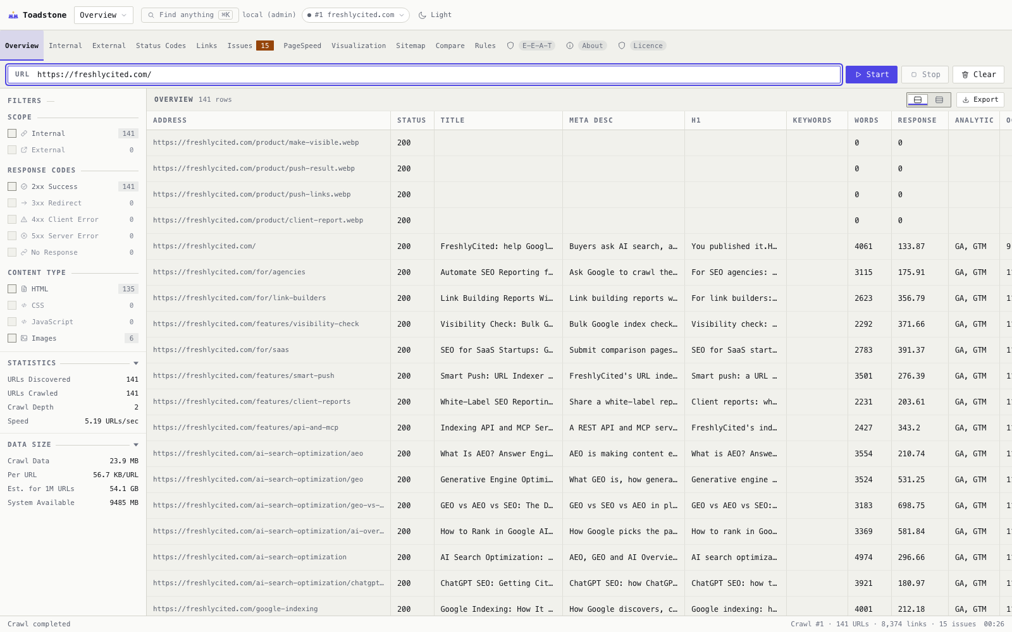The height and width of the screenshot is (632, 1012).
Task: Click the freshlycited.com/for/agencies address
Action: (x=229, y=272)
